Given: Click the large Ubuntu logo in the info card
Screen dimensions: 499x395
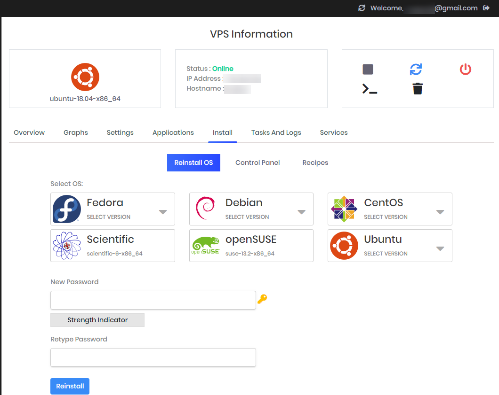Looking at the screenshot, I should click(x=85, y=77).
